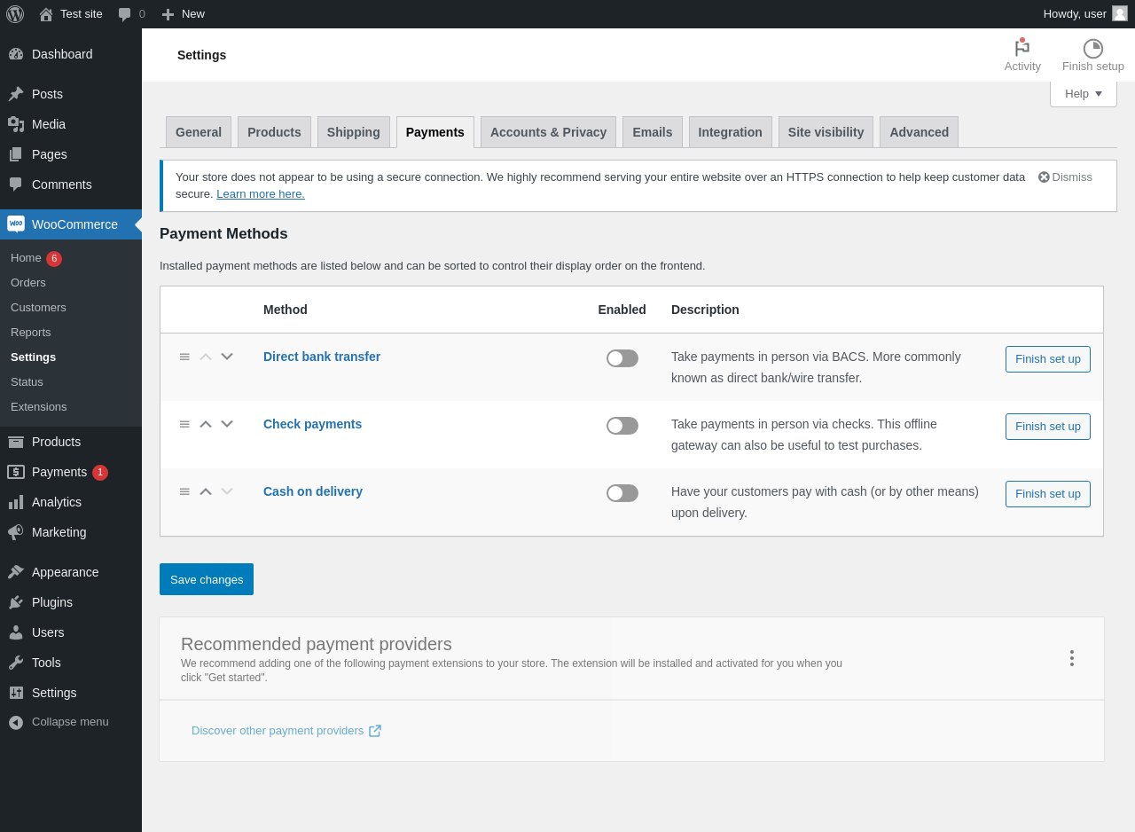The width and height of the screenshot is (1135, 832).
Task: Move Check payments up with chevron
Action: click(x=206, y=424)
